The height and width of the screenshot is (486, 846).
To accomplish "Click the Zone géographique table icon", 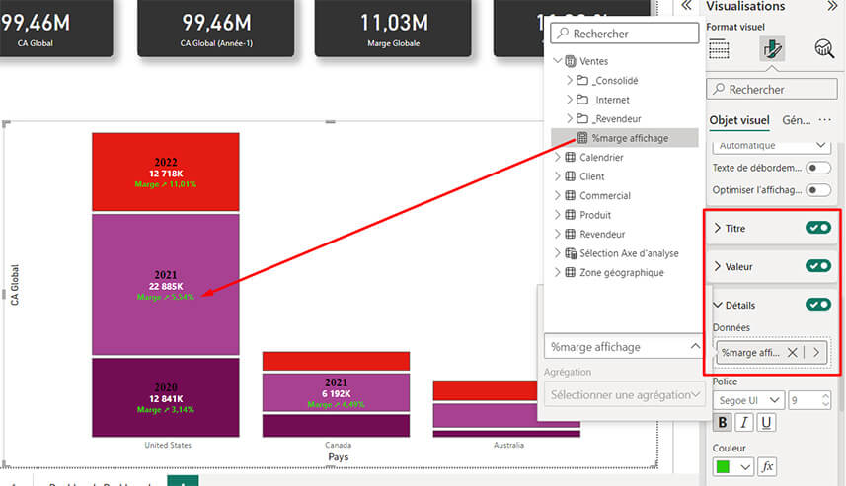I will 571,272.
